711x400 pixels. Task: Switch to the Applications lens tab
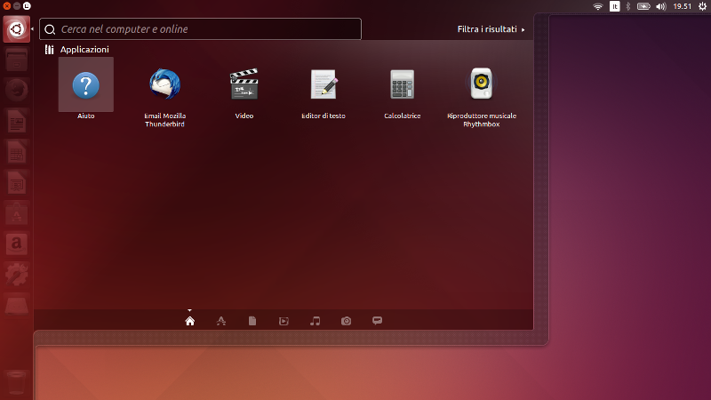coord(221,321)
